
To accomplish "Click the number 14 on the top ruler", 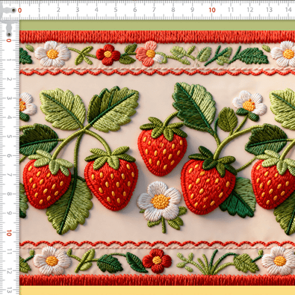I will 289,9.
